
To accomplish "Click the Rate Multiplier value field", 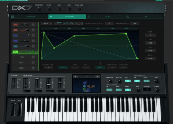I will pyautogui.click(x=134, y=23).
